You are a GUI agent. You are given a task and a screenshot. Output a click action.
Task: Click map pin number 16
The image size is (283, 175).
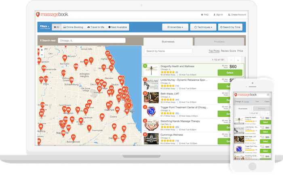[x=115, y=138]
